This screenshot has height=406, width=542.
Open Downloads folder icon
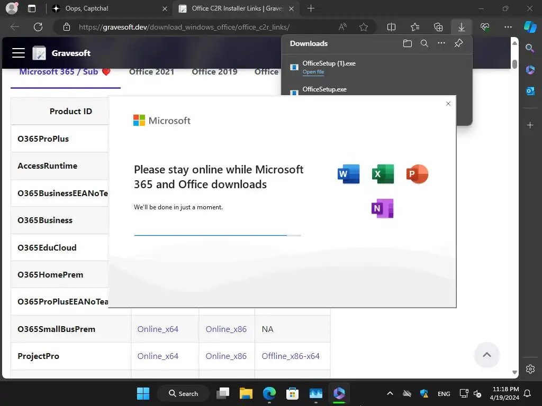(x=408, y=43)
